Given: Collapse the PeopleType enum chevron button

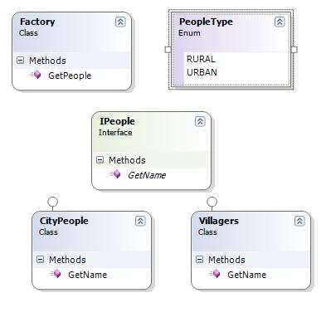Looking at the screenshot, I should click(280, 22).
